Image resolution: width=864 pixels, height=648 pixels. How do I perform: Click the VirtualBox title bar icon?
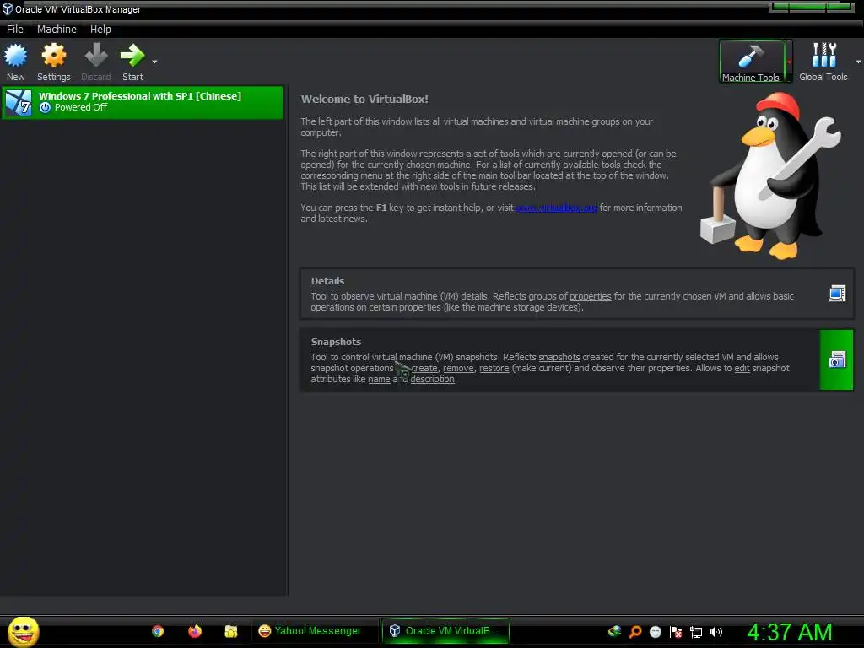[x=7, y=8]
